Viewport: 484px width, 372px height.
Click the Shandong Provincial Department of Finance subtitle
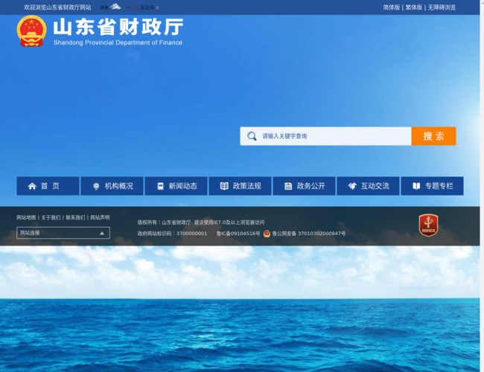(x=118, y=42)
